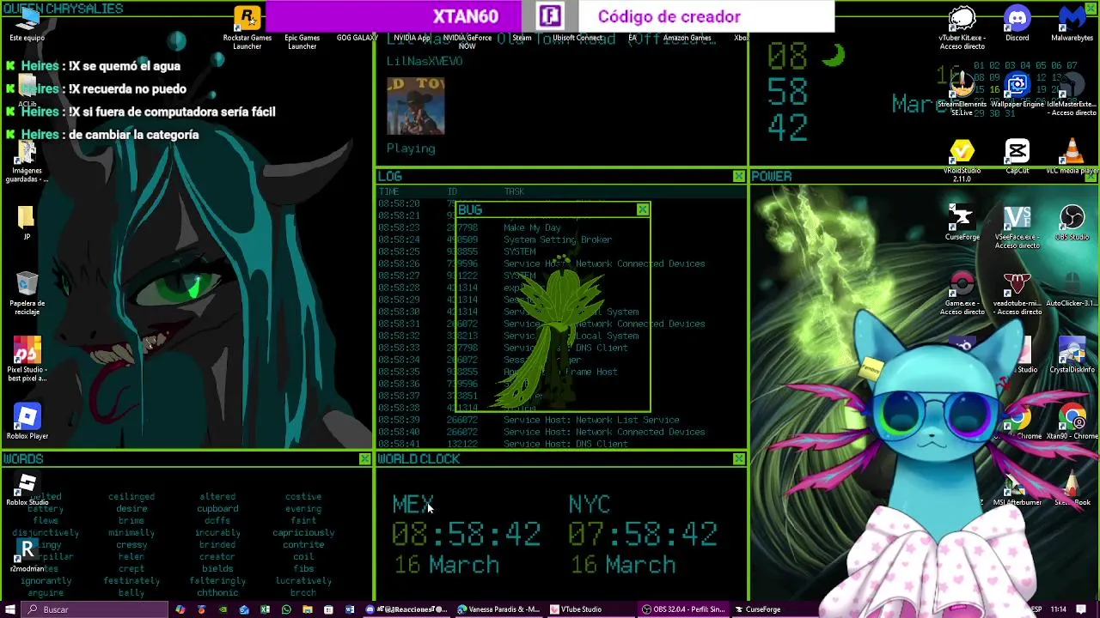The height and width of the screenshot is (618, 1100).
Task: Open the NVIDIA App shortcut
Action: pos(412,38)
